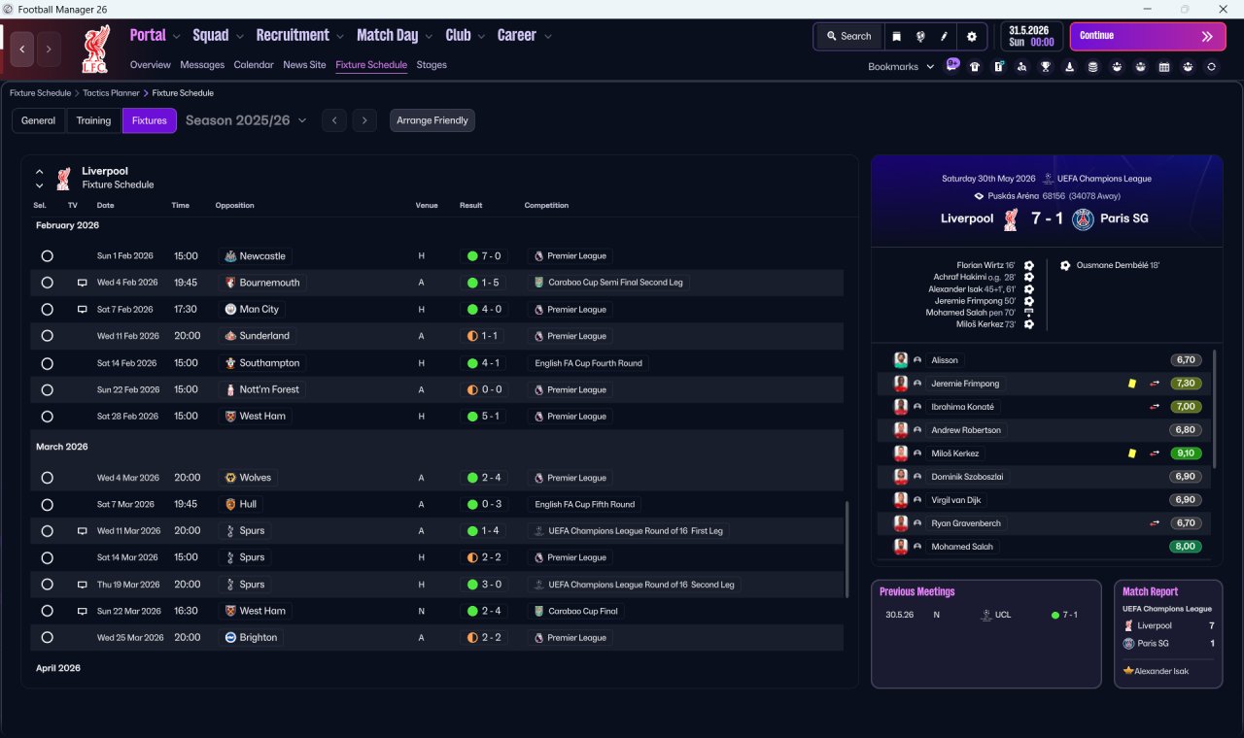Select the Southampton fixture radio circle
1244x738 pixels.
click(47, 363)
